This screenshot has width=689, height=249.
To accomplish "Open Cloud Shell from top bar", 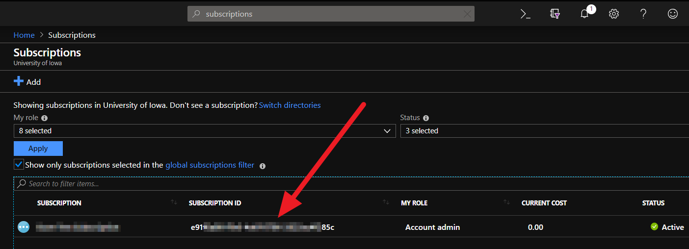I will [526, 14].
